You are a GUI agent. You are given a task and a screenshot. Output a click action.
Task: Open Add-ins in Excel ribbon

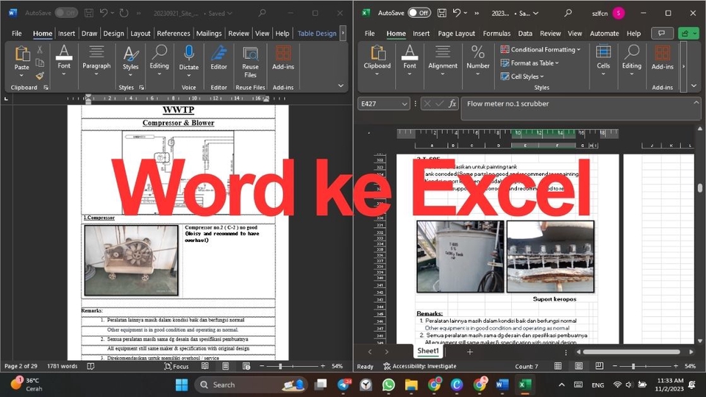tap(663, 58)
